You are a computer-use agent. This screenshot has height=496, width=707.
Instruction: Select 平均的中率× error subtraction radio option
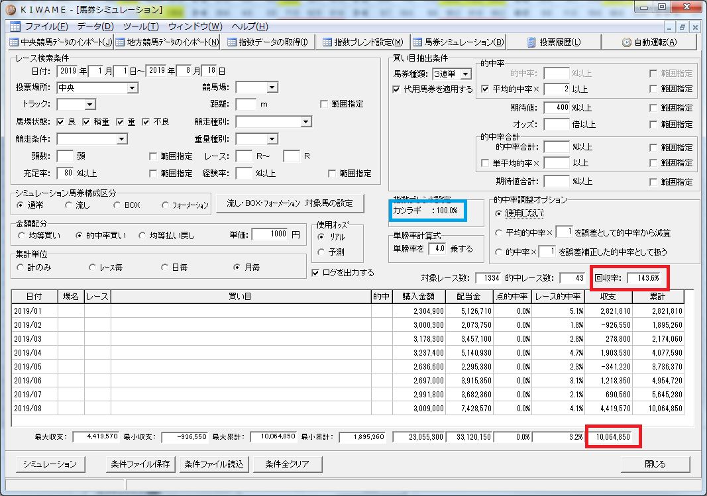498,233
